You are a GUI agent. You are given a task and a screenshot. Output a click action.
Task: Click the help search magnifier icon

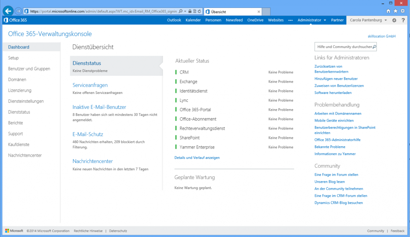click(374, 47)
